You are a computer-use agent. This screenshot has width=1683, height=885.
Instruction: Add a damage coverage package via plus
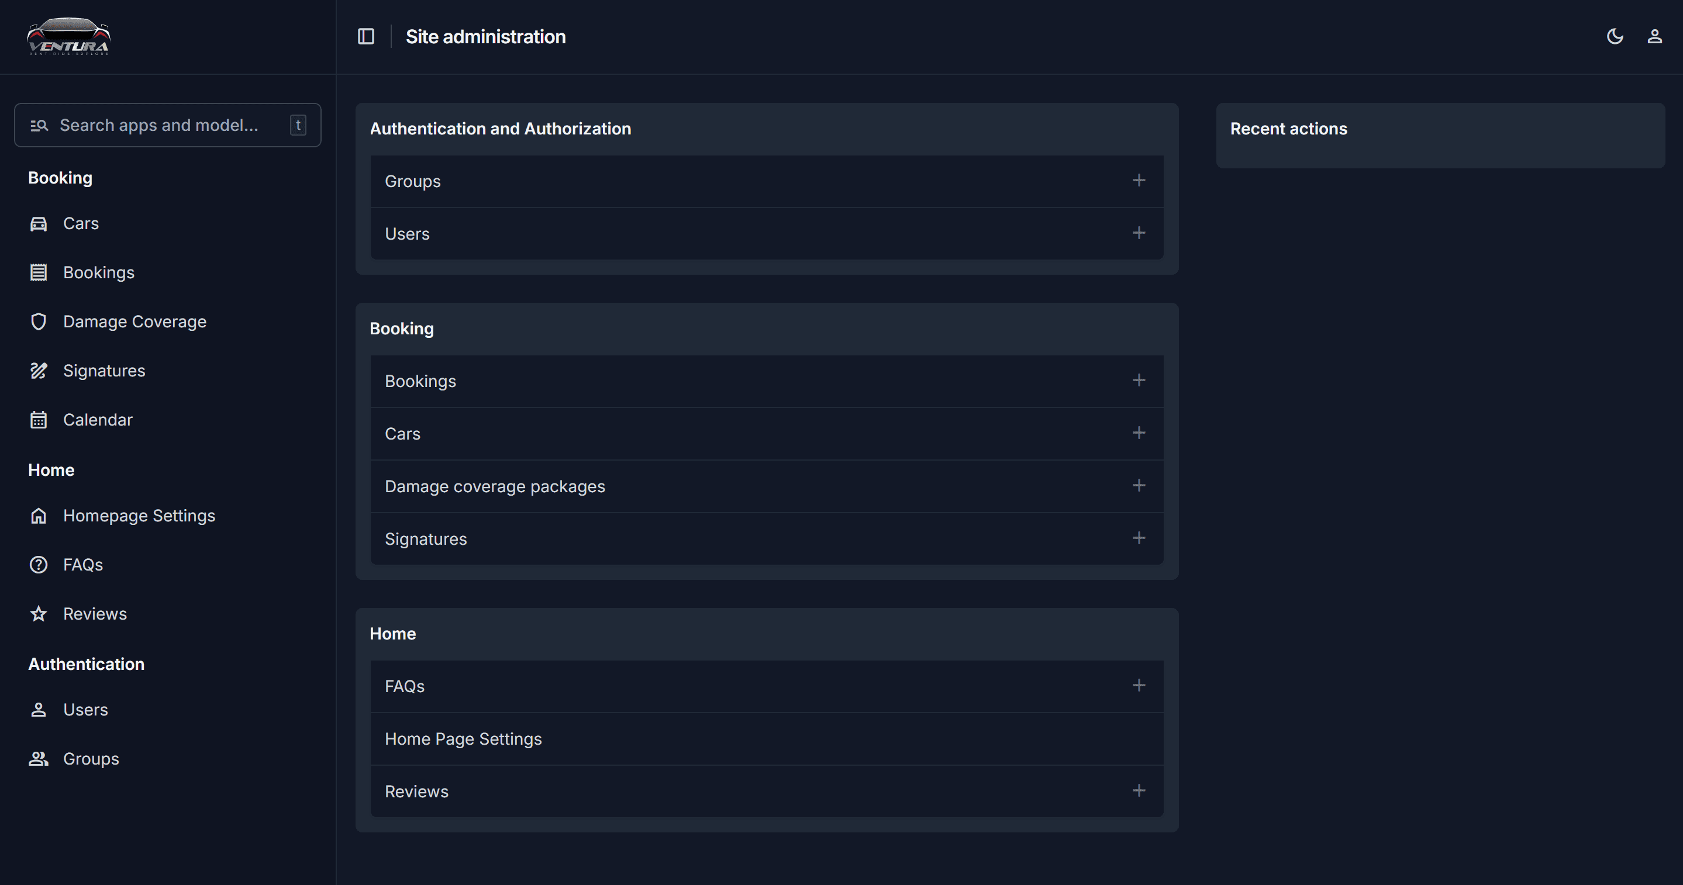[1139, 485]
